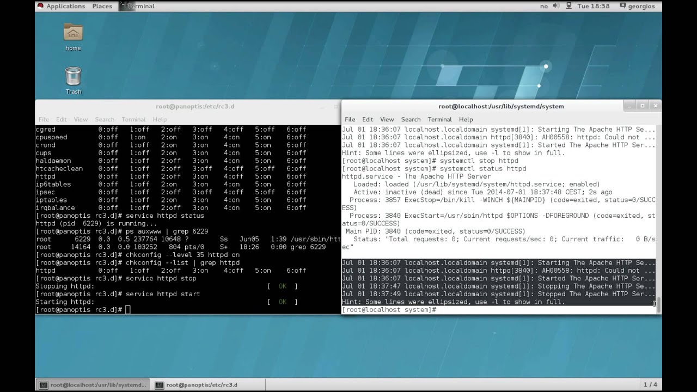Click the Terminal item in top bar
Screen dimensions: 697x392
(137, 6)
